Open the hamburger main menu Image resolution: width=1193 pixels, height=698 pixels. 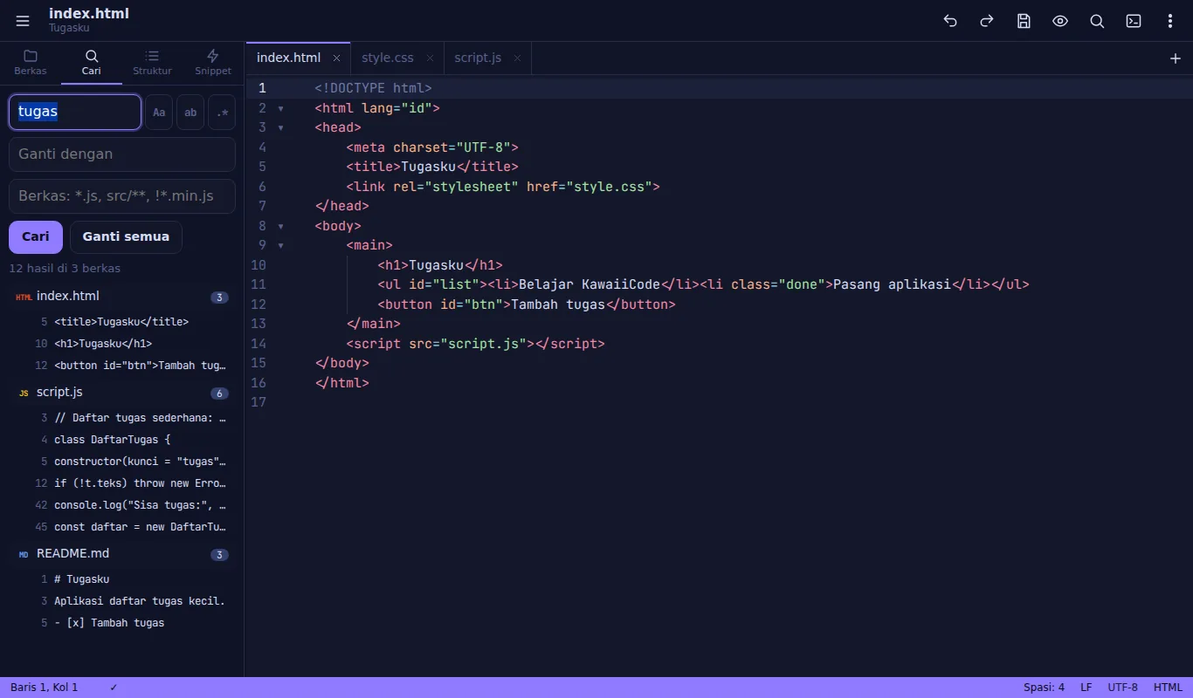(x=23, y=21)
